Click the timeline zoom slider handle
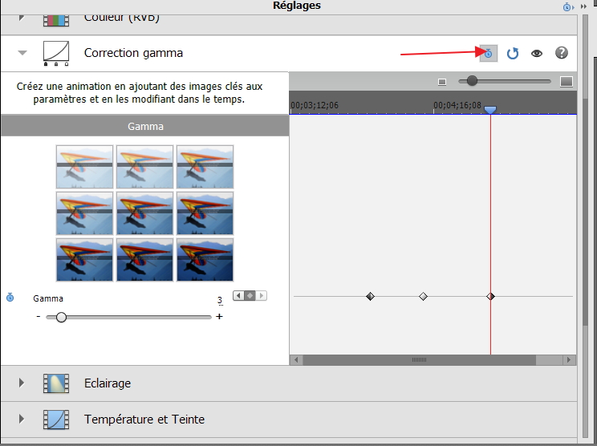This screenshot has width=597, height=446. (x=472, y=81)
